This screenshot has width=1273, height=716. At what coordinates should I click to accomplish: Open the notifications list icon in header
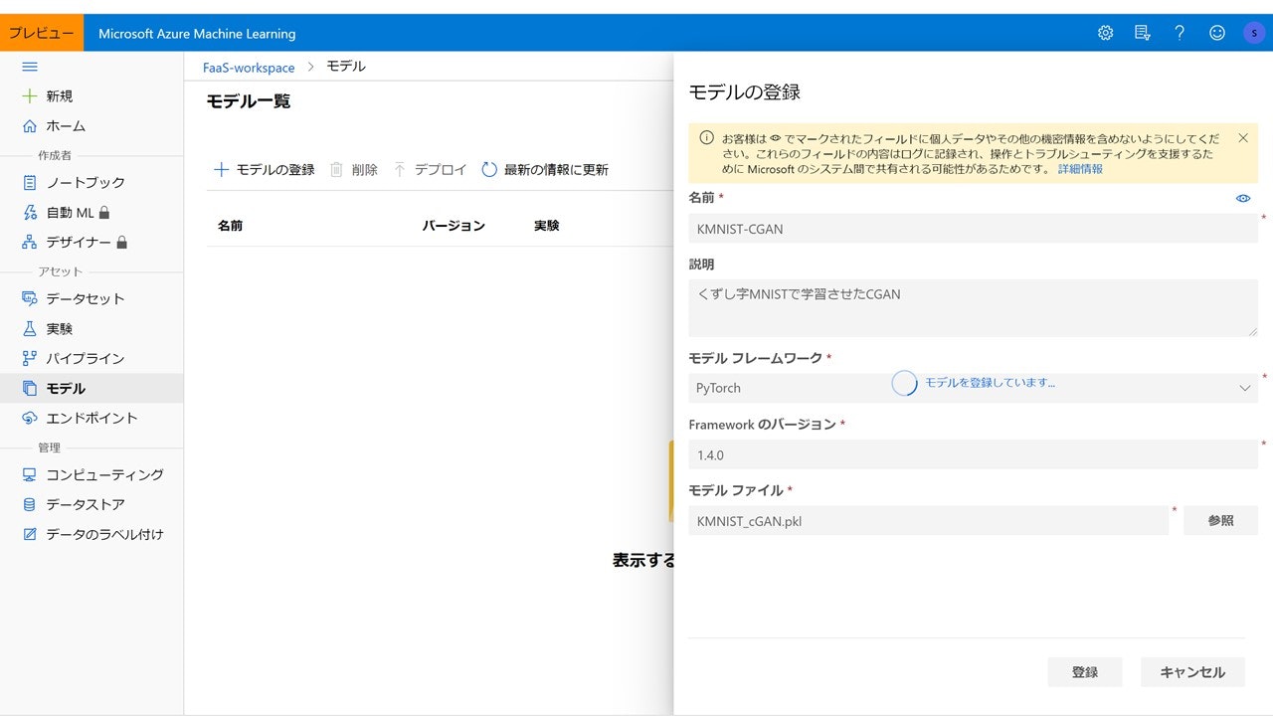(x=1142, y=33)
